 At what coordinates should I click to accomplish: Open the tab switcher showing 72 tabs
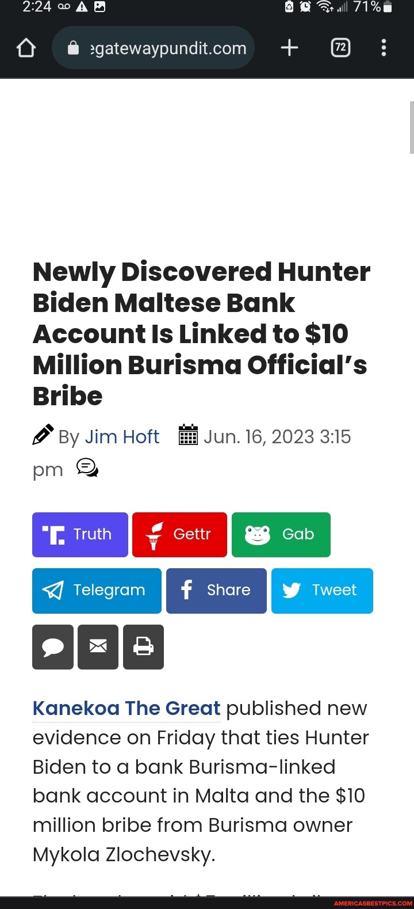[340, 48]
